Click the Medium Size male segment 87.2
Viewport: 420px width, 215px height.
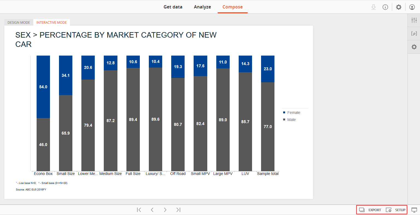[111, 121]
